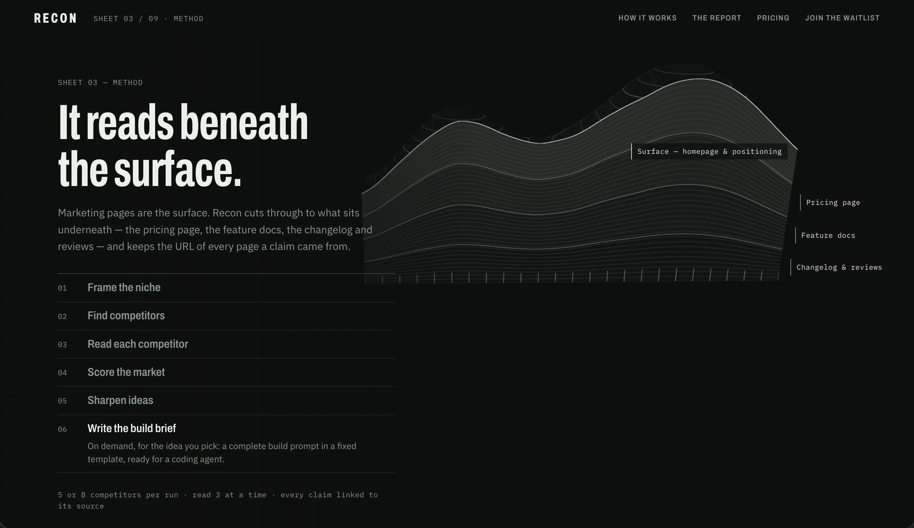Open the How It Works nav link
This screenshot has height=528, width=914.
(x=647, y=18)
